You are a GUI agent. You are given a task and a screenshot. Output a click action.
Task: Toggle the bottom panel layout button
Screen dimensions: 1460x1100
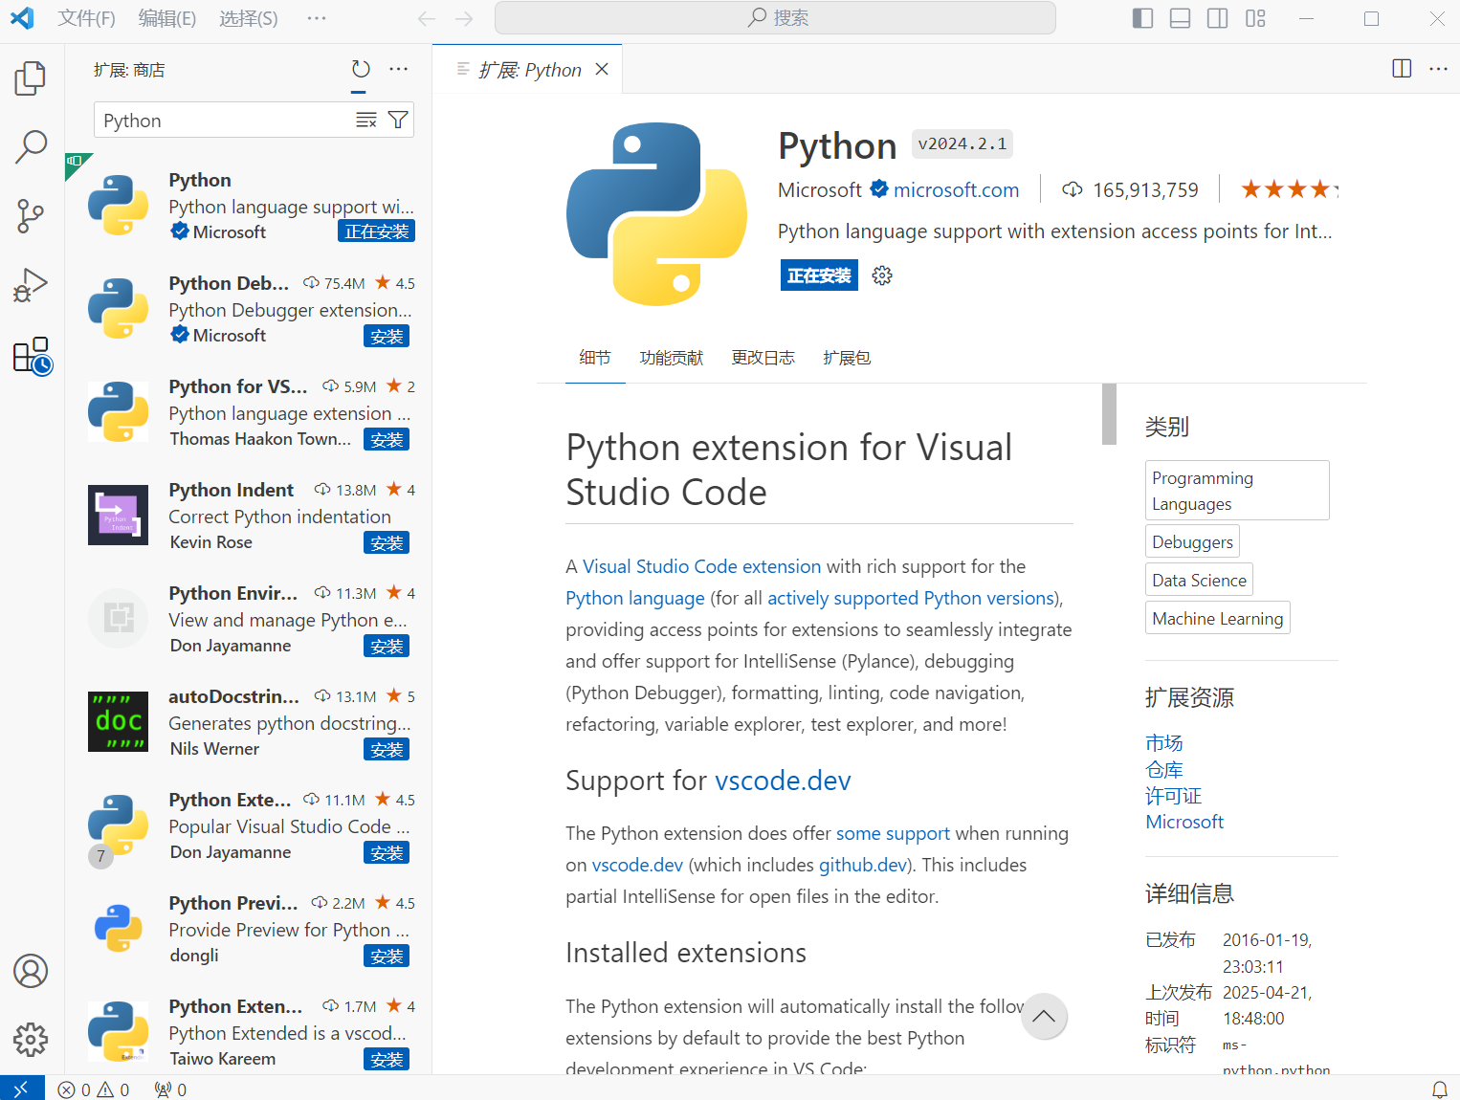pyautogui.click(x=1180, y=18)
